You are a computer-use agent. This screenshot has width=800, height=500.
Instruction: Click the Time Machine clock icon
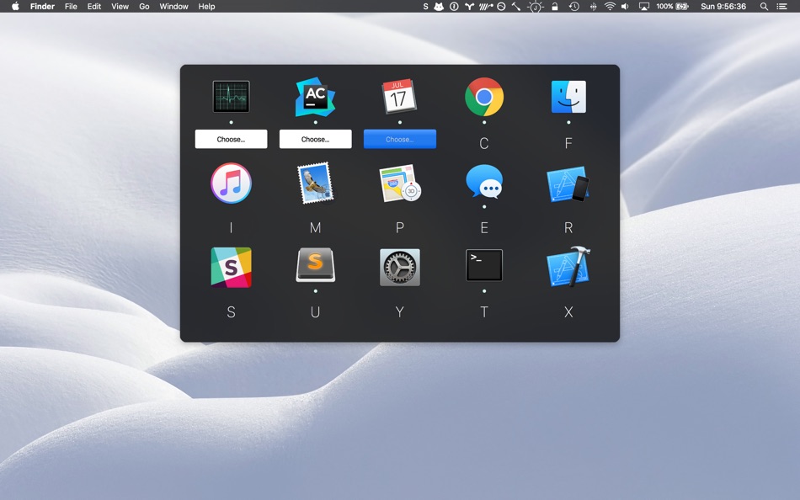[574, 6]
